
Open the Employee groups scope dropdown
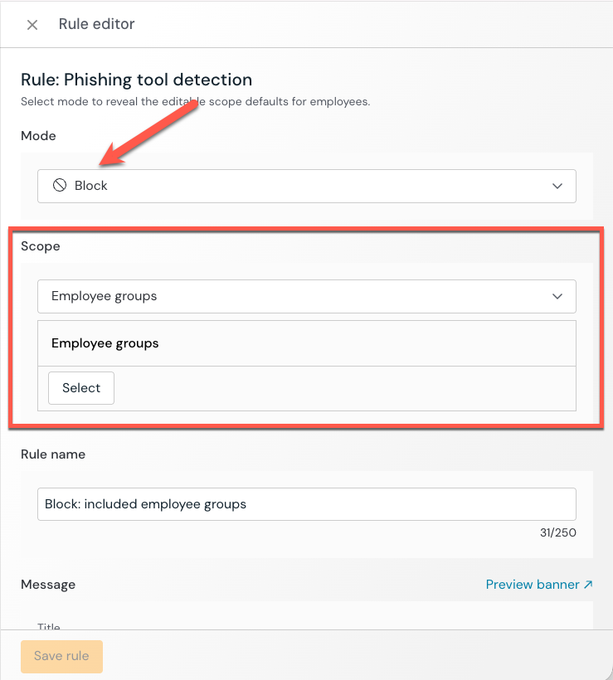coord(307,296)
